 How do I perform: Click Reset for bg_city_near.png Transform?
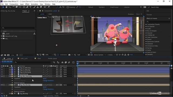coord(45,78)
